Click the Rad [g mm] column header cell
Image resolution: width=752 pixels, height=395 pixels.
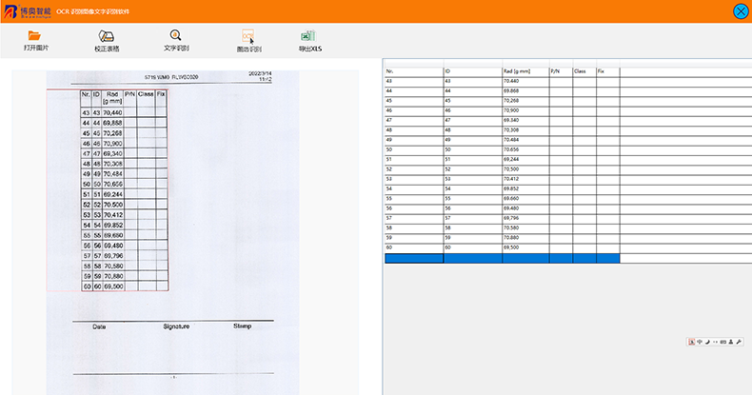[524, 71]
